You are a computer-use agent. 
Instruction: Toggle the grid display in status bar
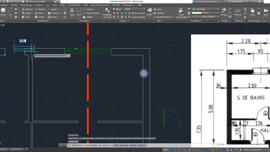click(x=172, y=150)
